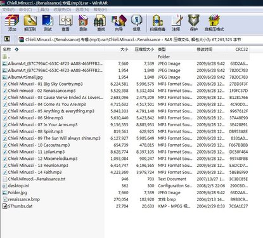Click the parent folder '..' icon
Image resolution: width=263 pixels, height=238 pixels.
tap(5, 56)
